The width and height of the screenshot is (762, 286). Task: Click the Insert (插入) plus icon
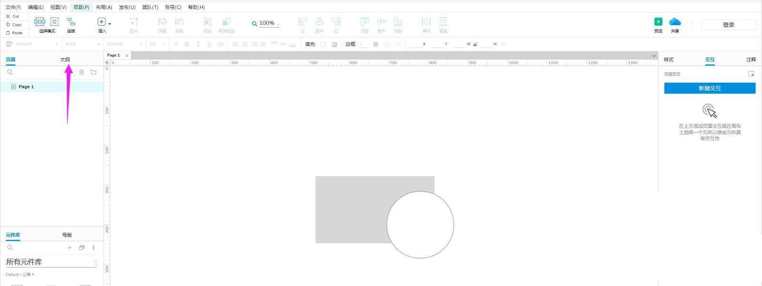(x=101, y=22)
